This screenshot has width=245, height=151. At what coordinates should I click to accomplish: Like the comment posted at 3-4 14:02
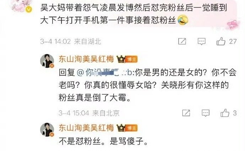coord(221,41)
